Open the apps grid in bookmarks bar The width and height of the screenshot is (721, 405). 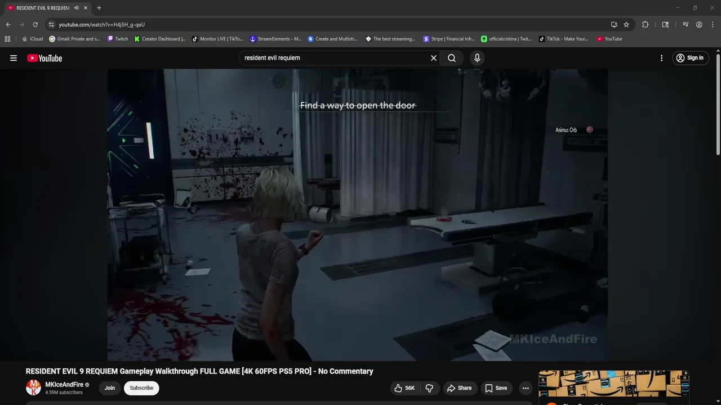point(7,39)
